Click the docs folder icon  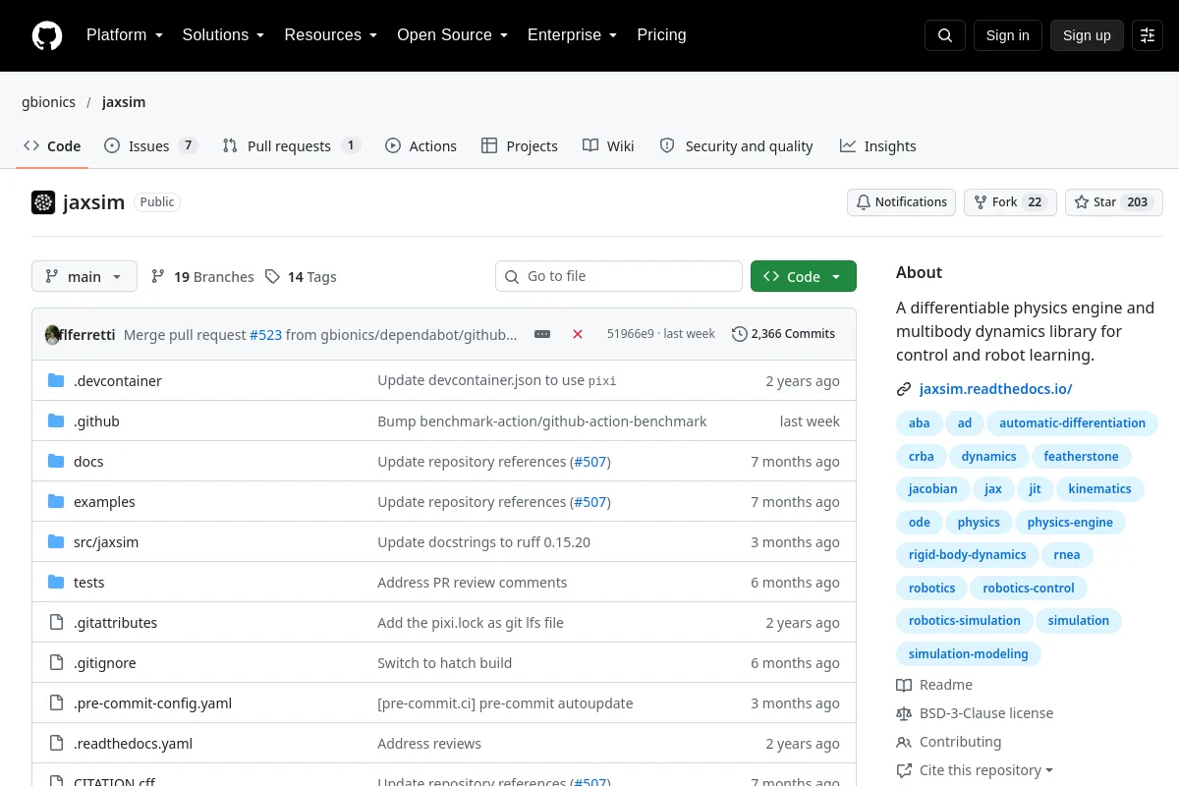56,461
